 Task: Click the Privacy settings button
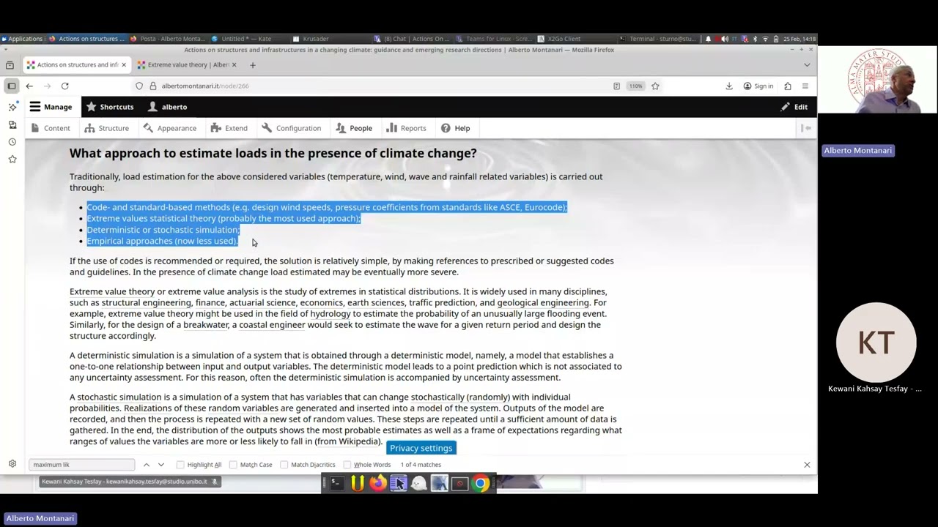tap(421, 448)
